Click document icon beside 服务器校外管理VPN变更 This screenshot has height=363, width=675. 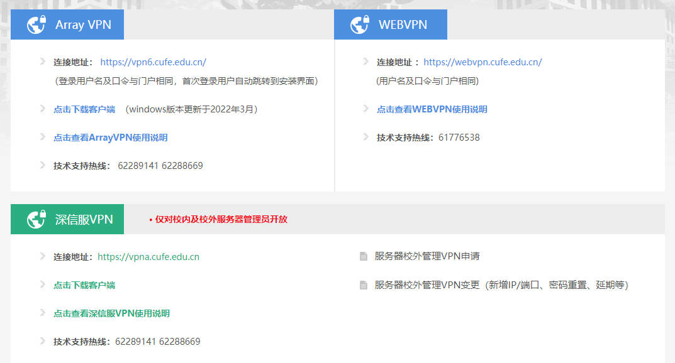click(x=363, y=285)
